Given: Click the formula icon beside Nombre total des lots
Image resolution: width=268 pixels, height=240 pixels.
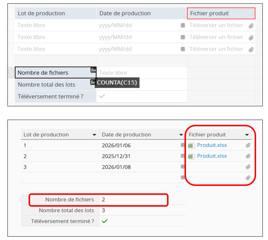Looking at the screenshot, I should [93, 82].
